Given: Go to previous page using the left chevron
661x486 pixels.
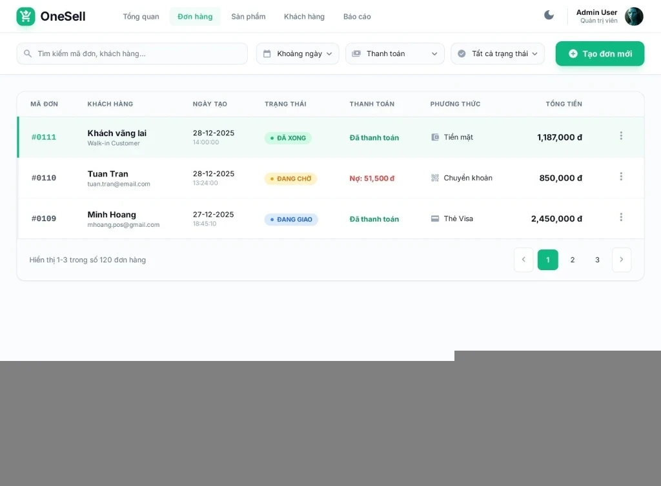Looking at the screenshot, I should coord(524,260).
